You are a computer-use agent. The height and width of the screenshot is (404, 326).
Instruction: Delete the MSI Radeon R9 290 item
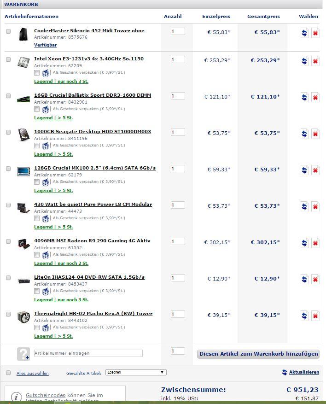click(x=315, y=243)
